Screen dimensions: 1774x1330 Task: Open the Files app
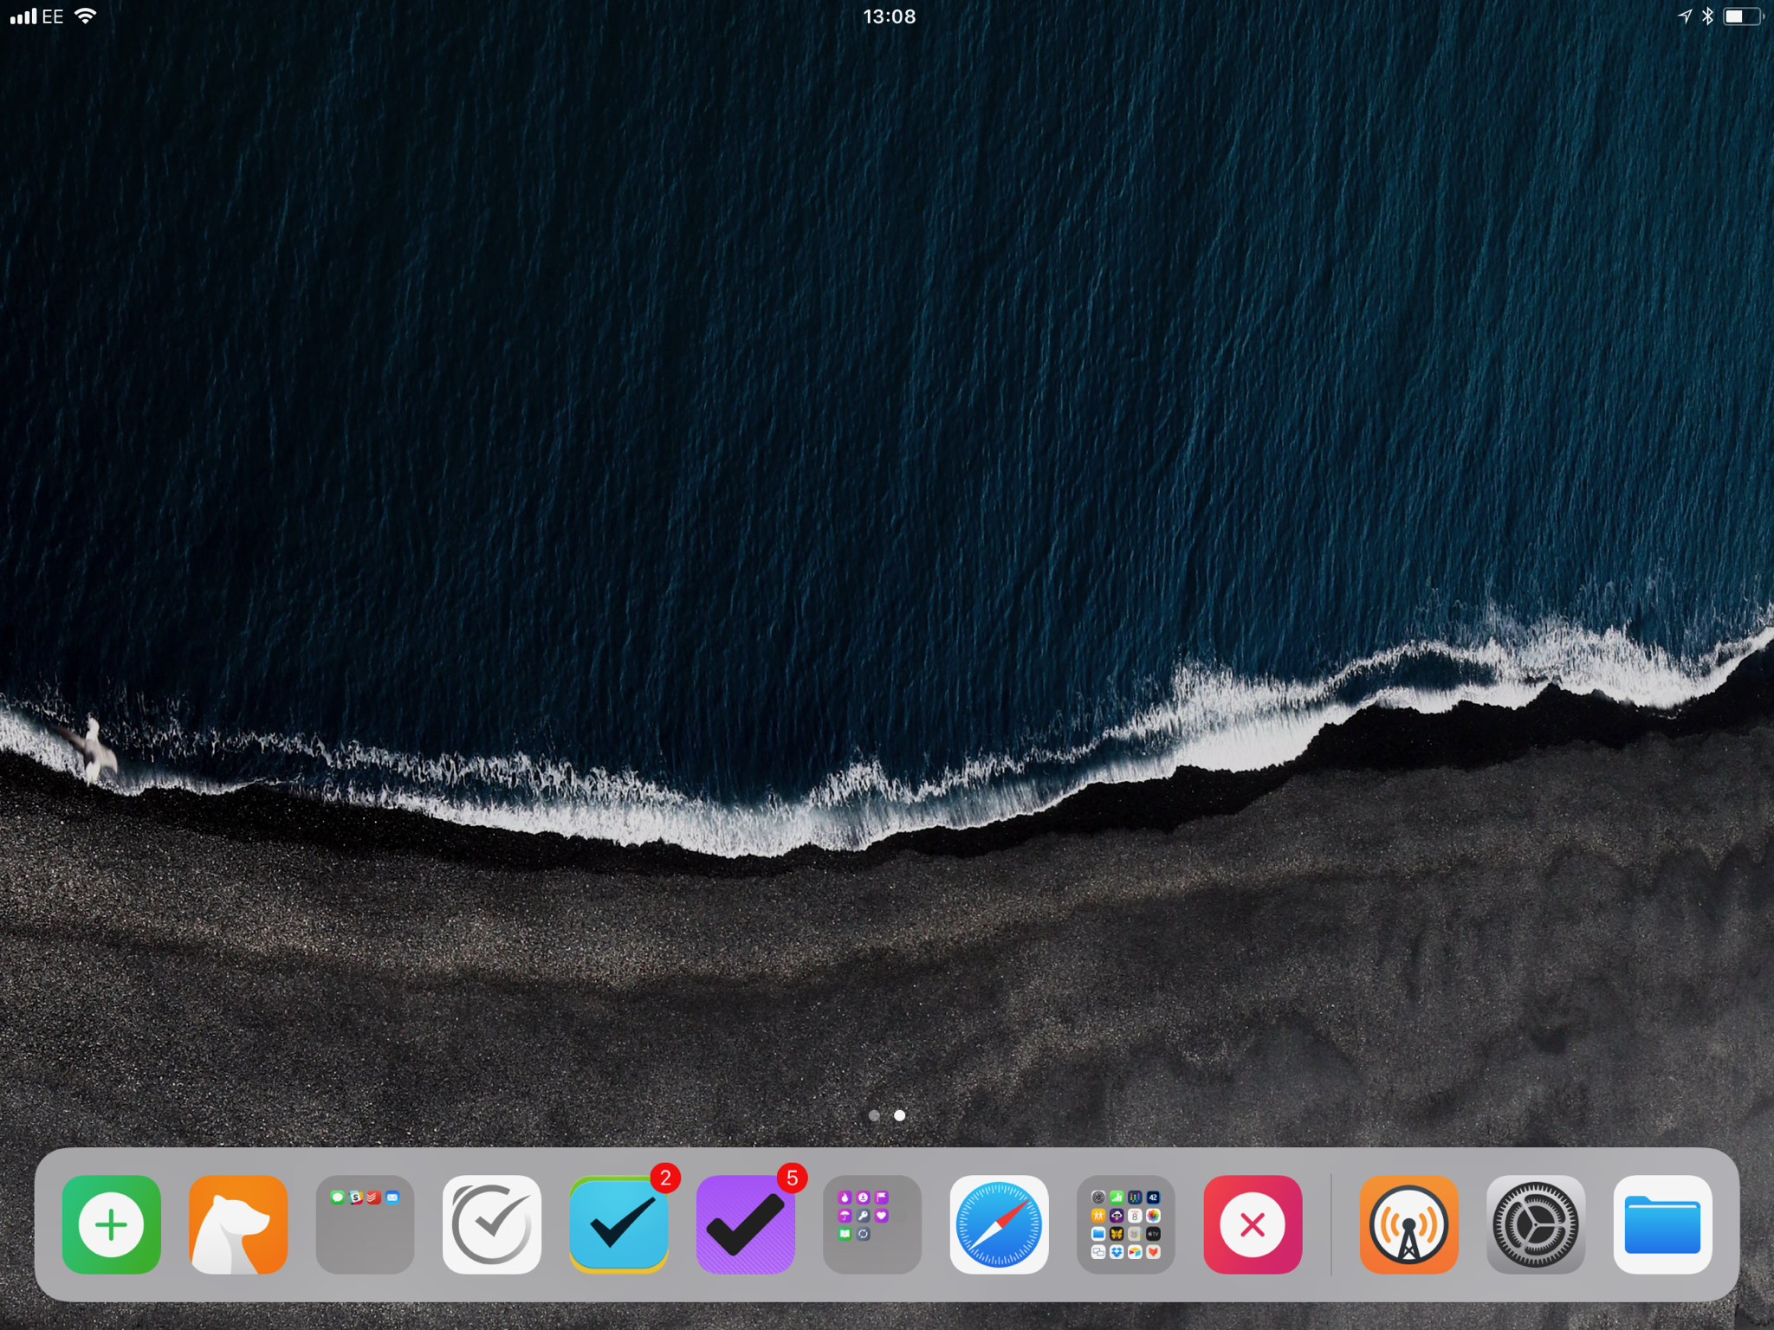click(x=1662, y=1224)
